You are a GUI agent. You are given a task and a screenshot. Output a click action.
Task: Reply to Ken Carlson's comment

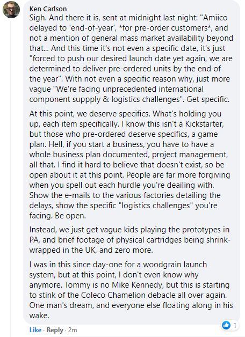tap(55, 330)
